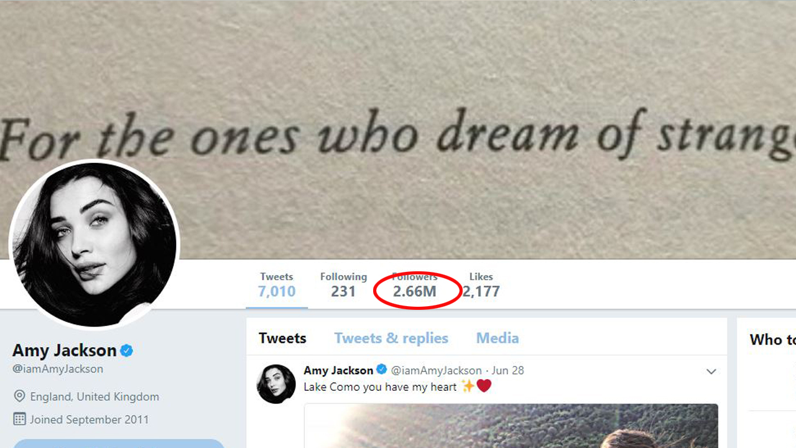796x448 pixels.
Task: Open the photo attached to Lake Como tweet
Action: point(511,426)
